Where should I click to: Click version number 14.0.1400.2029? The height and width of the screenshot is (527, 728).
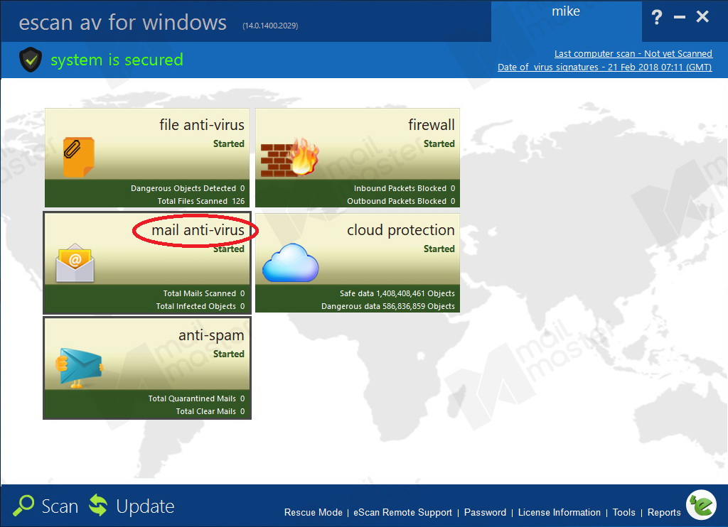(270, 26)
